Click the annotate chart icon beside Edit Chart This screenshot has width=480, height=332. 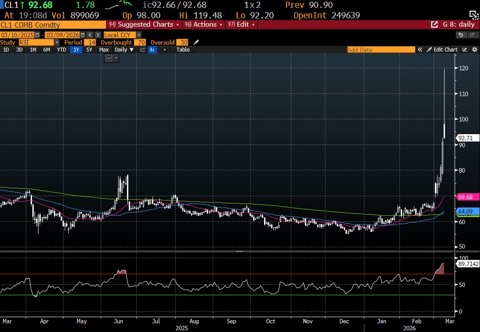tap(465, 50)
